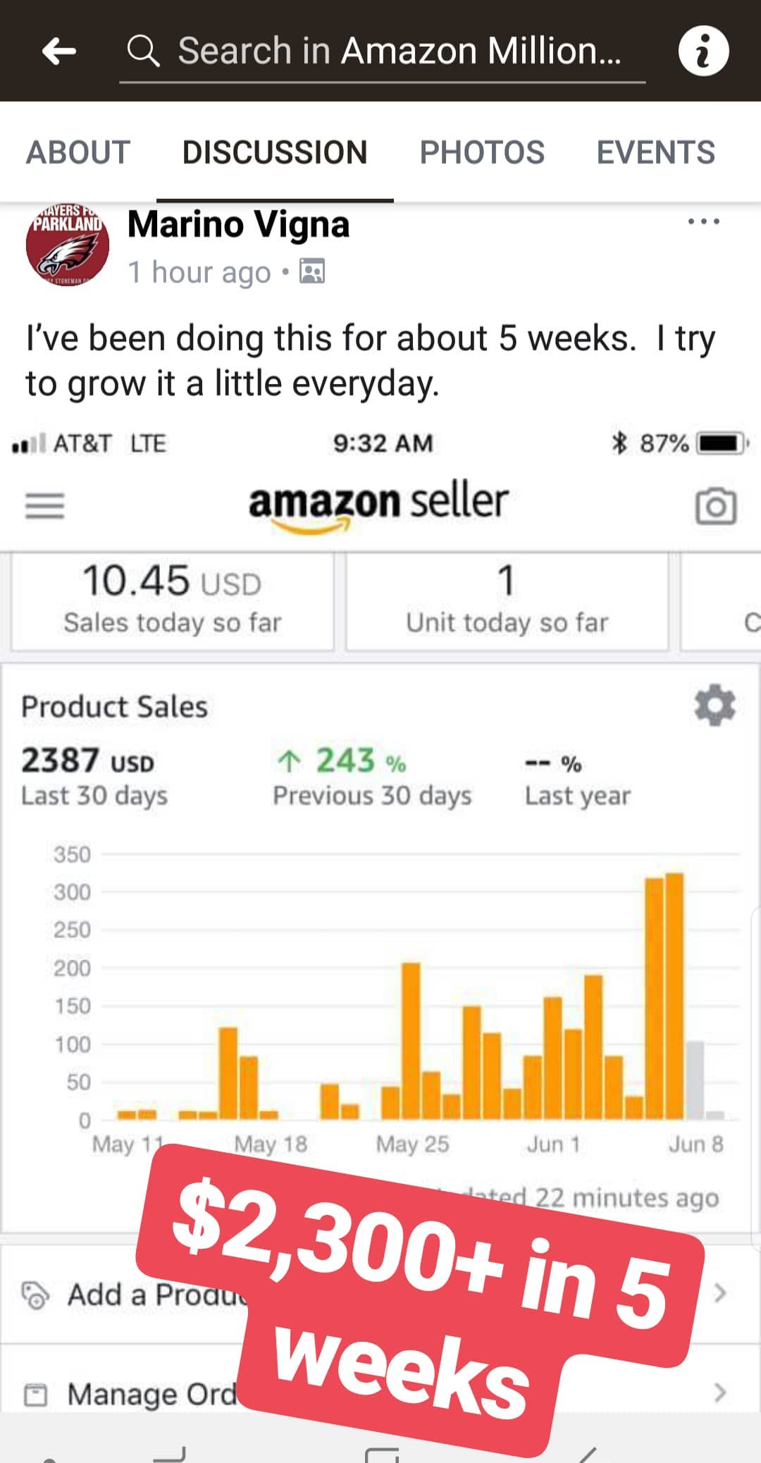Open Marino Vigna's profile name link
This screenshot has height=1463, width=761.
[x=238, y=225]
